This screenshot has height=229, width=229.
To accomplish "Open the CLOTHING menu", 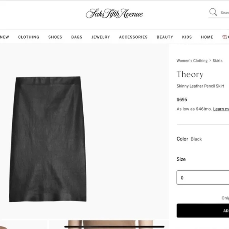I will coord(28,37).
